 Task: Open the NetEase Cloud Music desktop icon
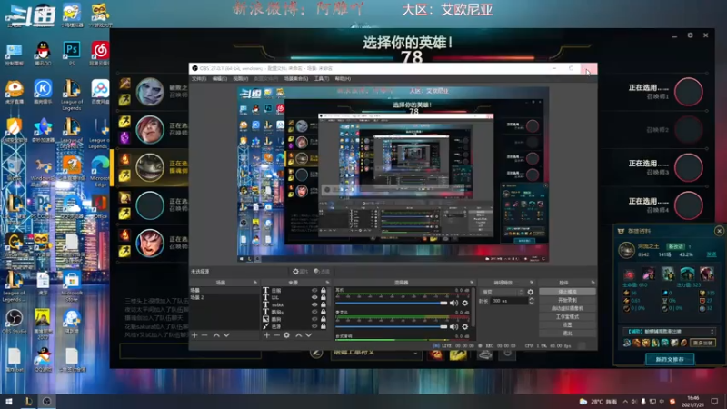point(100,53)
